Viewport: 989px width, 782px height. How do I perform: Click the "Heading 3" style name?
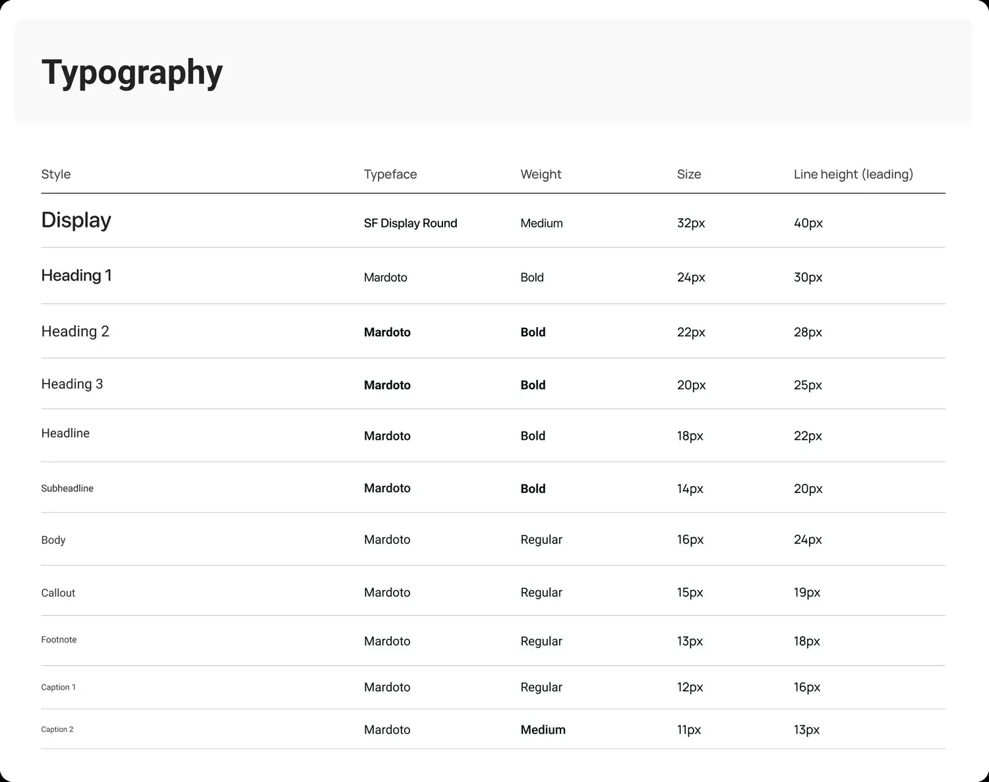point(72,384)
